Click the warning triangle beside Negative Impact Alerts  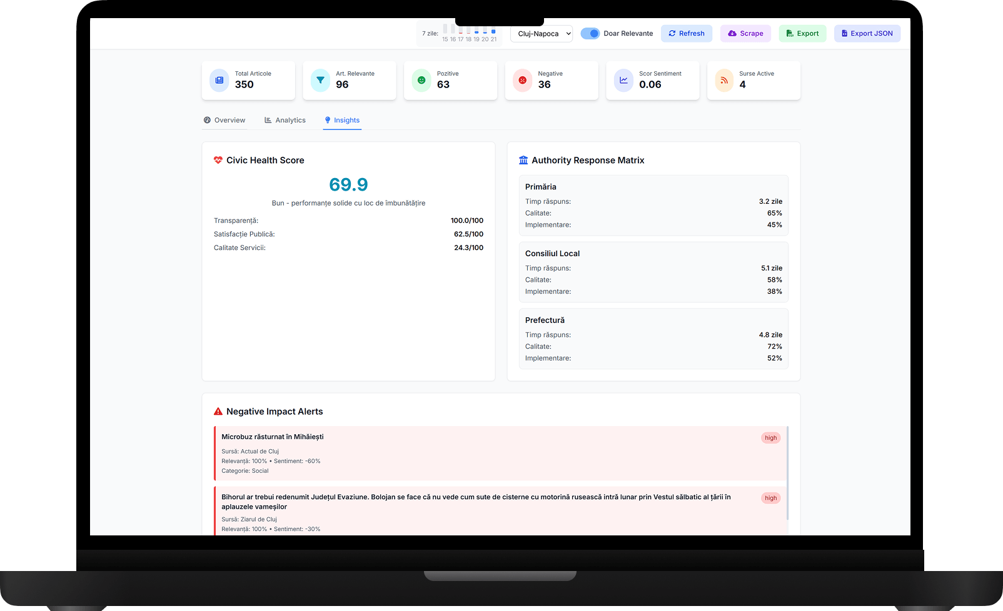pyautogui.click(x=218, y=411)
